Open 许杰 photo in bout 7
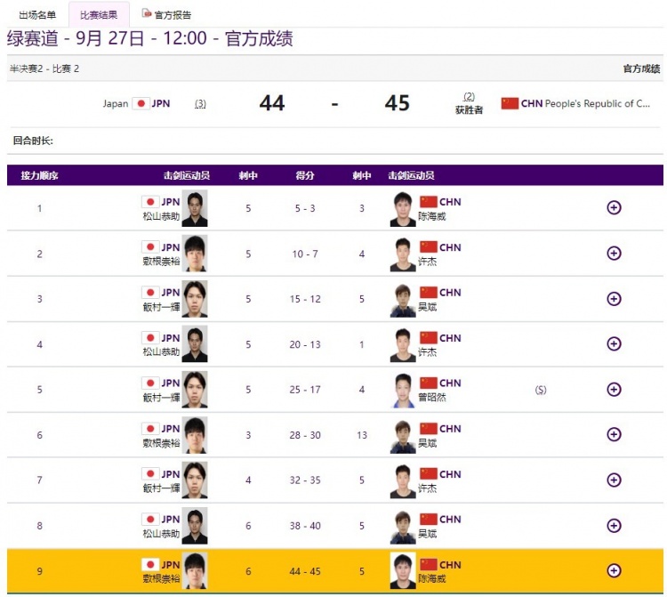The image size is (667, 597). click(x=402, y=480)
